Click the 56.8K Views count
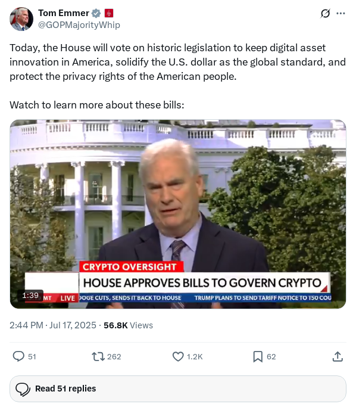Viewport: 356px width, 407px height. [128, 325]
